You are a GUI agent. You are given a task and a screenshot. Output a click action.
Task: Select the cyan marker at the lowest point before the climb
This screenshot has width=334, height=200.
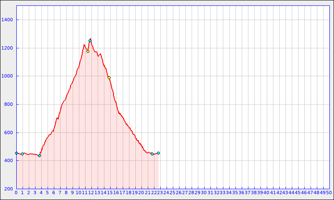39,155
